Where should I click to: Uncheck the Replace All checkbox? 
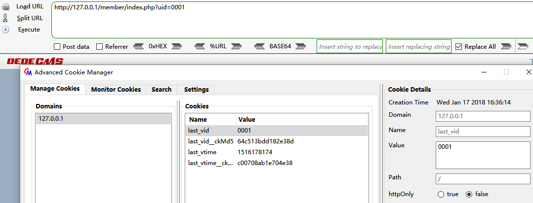pos(458,47)
